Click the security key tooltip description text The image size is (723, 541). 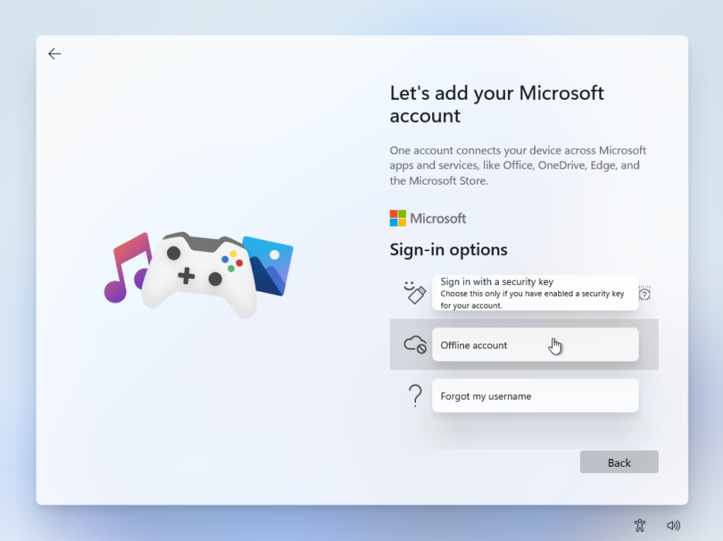pyautogui.click(x=534, y=297)
